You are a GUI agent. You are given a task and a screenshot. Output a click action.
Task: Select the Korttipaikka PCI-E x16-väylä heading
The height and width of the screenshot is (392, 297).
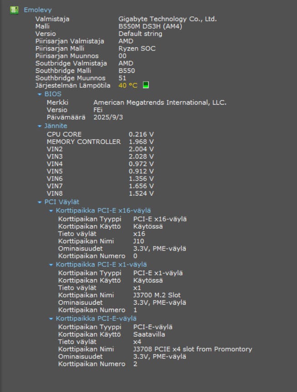103,211
